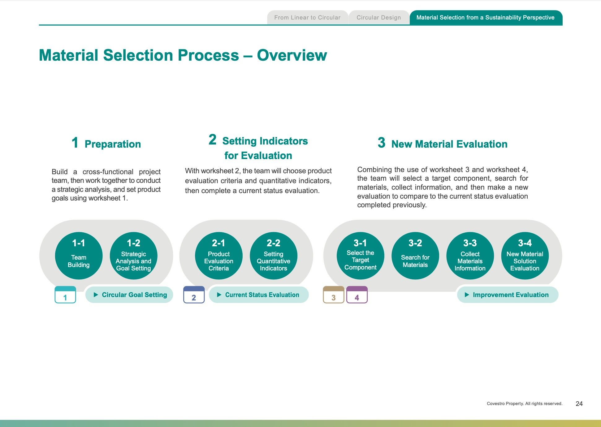
Task: Click worksheet 4 purple icon
Action: [x=357, y=295]
